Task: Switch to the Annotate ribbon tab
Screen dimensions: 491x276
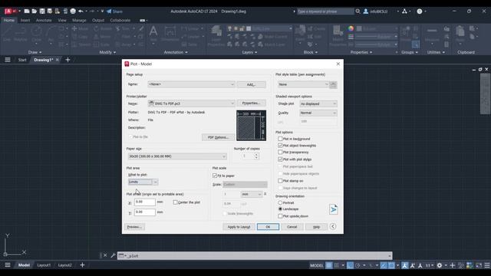Action: point(44,20)
